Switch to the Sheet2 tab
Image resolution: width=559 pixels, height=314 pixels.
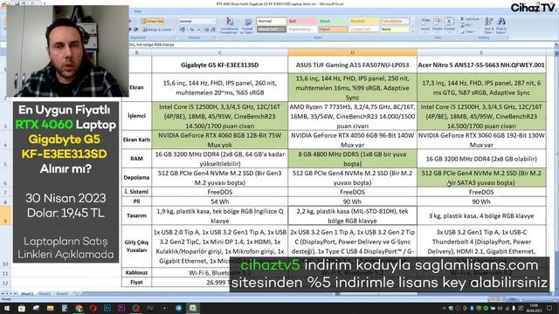[45, 294]
